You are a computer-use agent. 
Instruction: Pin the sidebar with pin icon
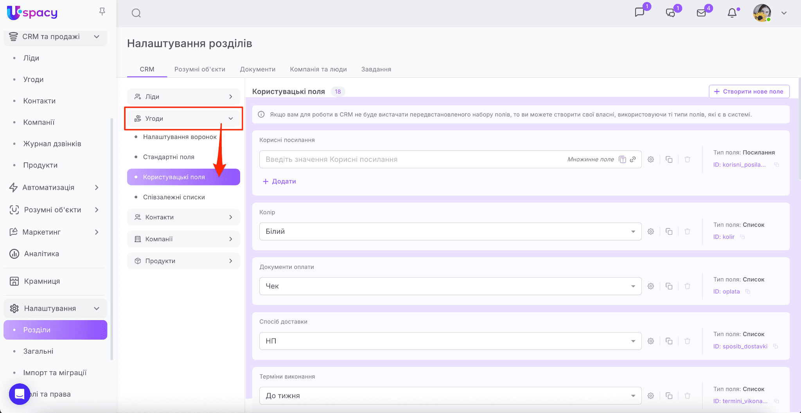tap(102, 12)
